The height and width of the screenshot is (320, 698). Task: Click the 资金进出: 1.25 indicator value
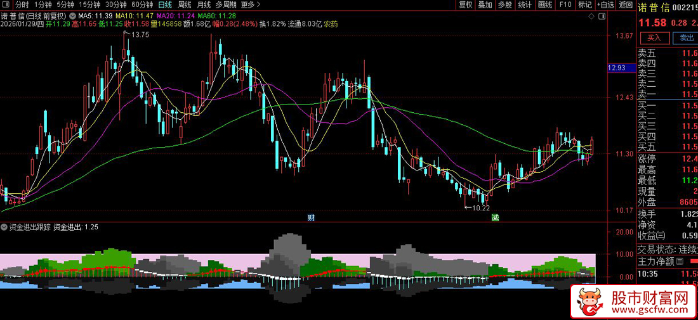[x=76, y=227]
